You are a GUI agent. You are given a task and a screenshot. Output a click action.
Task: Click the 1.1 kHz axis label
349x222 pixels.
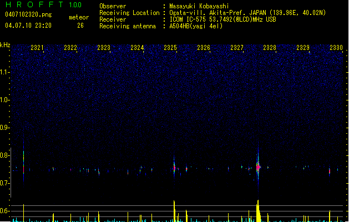click(5, 72)
